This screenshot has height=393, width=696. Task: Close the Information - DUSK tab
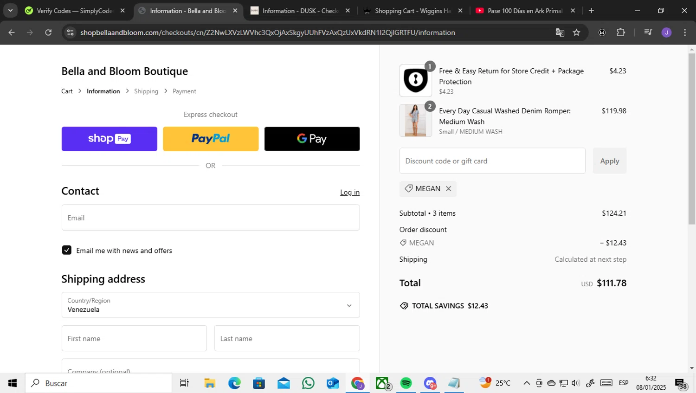pyautogui.click(x=348, y=11)
